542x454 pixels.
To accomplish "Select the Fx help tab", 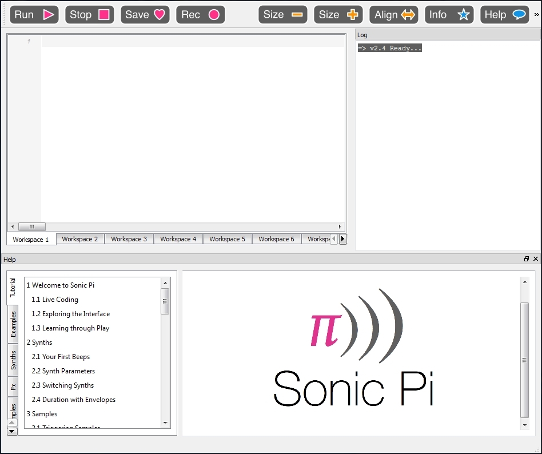I will pos(13,387).
